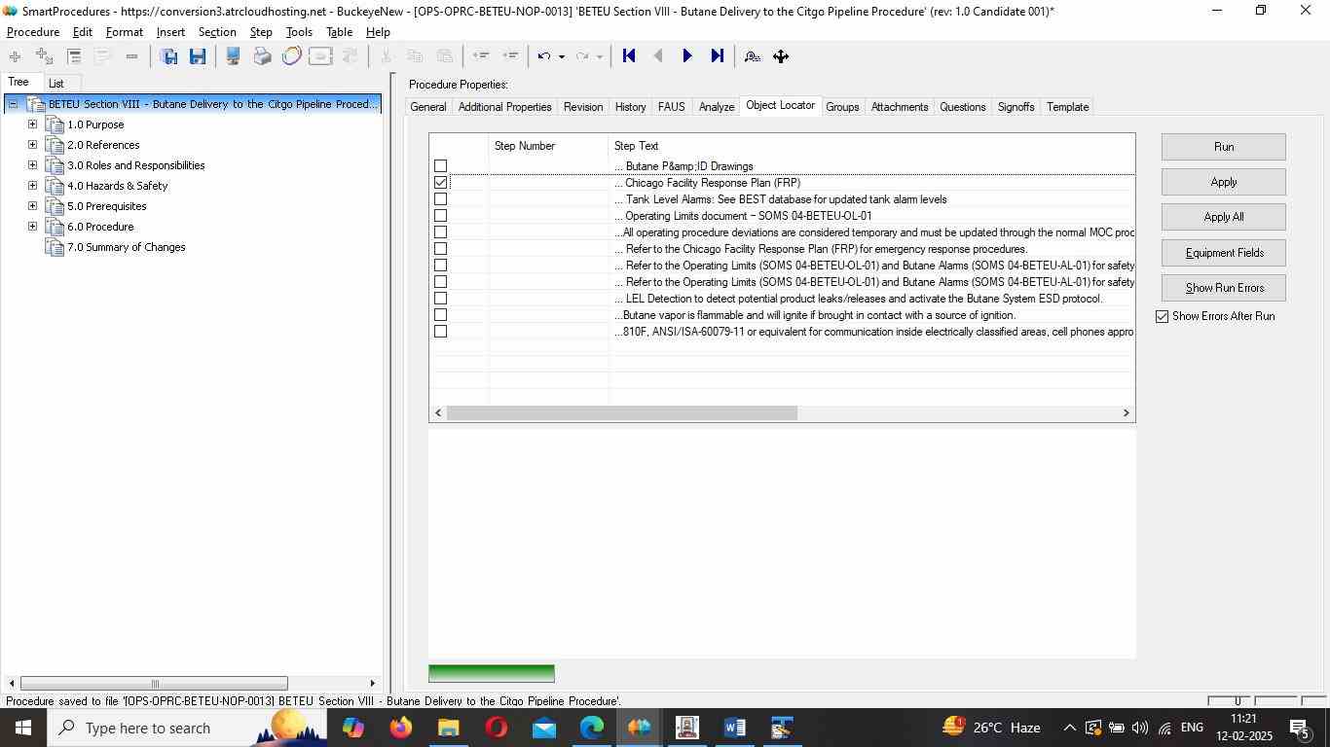Collapse the BETEU Section VIII root node

click(13, 104)
